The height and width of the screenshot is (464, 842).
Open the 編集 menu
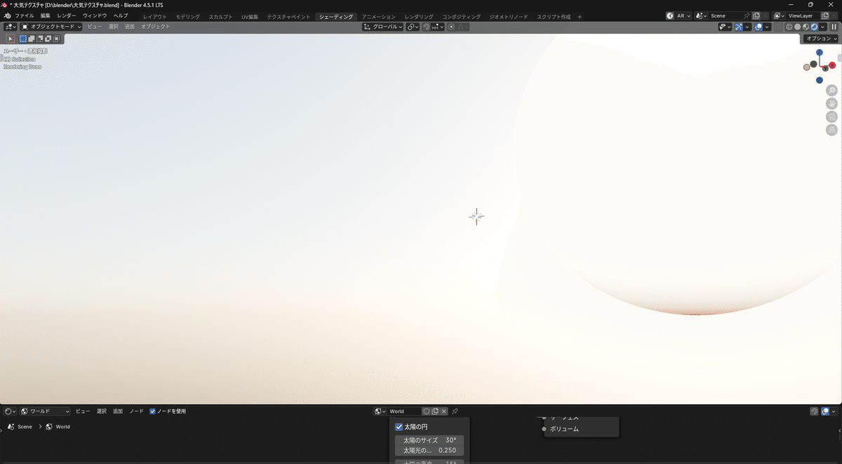click(45, 15)
